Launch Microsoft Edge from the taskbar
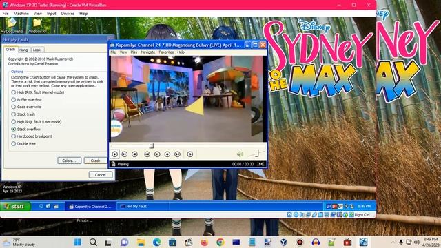The image size is (441, 248). pyautogui.click(x=156, y=242)
